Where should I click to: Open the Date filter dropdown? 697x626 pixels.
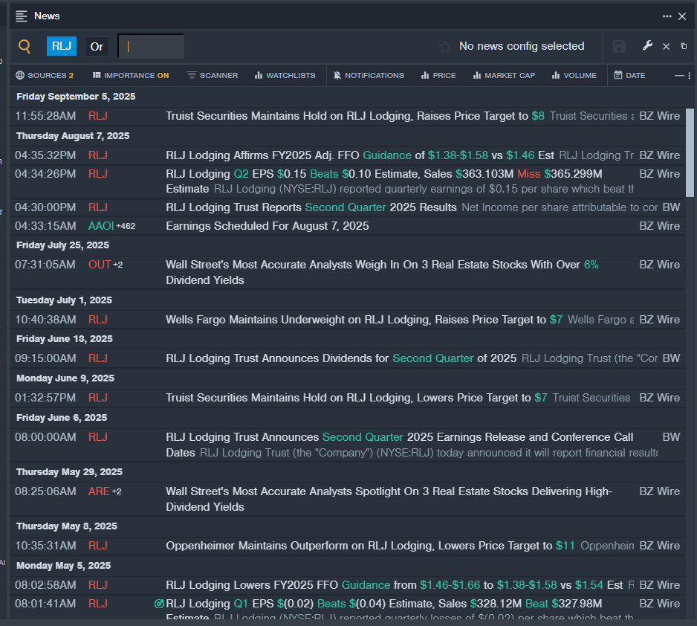tap(629, 75)
